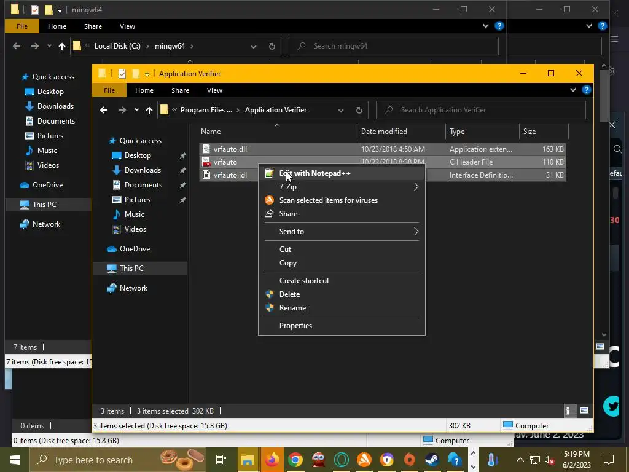The height and width of the screenshot is (472, 629).
Task: Select Quick access in Application Verifier sidebar
Action: click(x=140, y=141)
